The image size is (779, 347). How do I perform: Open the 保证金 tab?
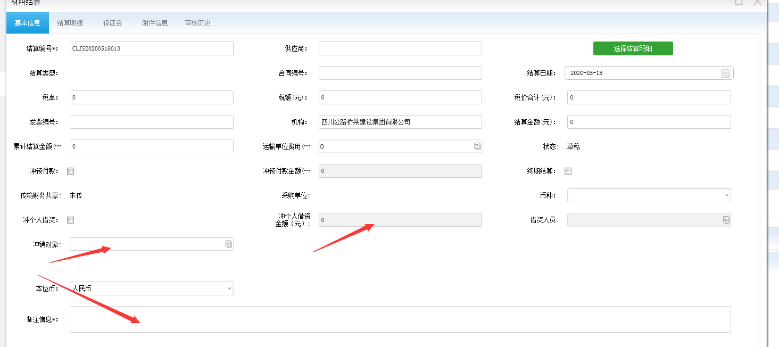coord(112,23)
